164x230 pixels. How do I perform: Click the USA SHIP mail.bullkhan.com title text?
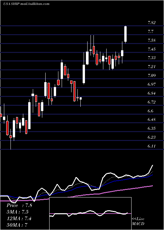pyautogui.click(x=26, y=4)
